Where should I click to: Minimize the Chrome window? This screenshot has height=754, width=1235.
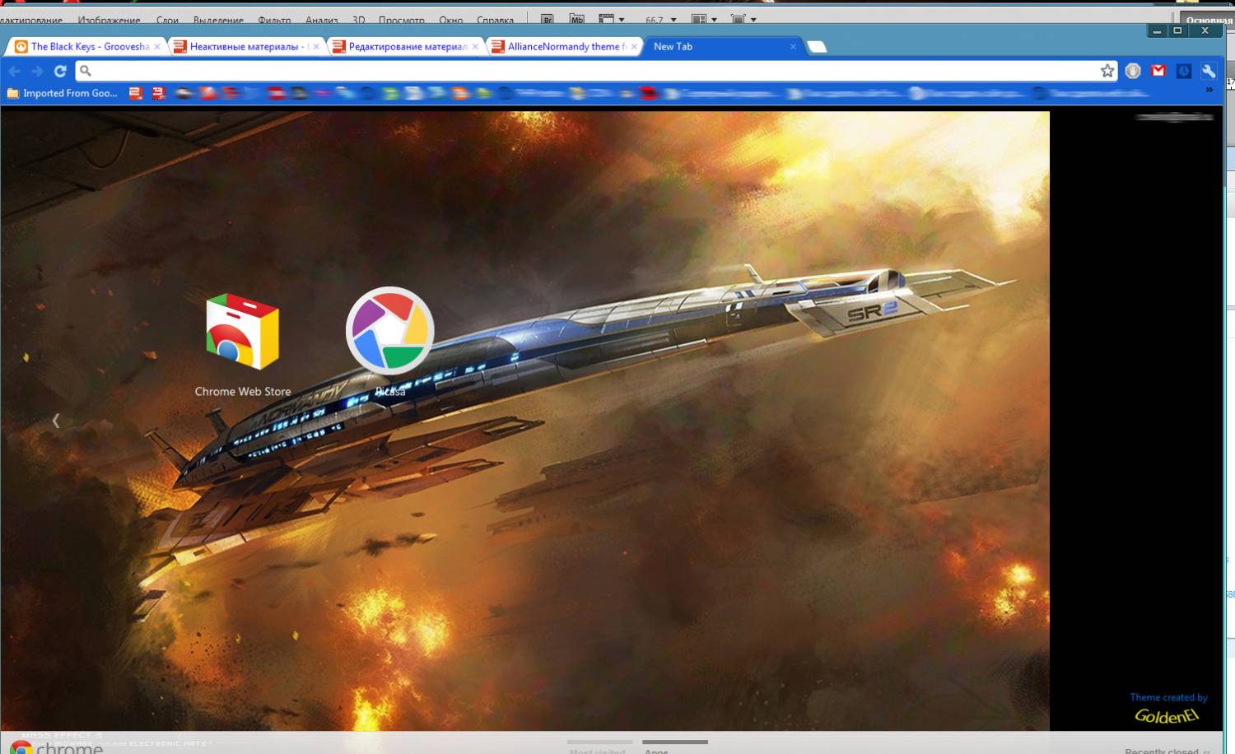(x=1157, y=30)
